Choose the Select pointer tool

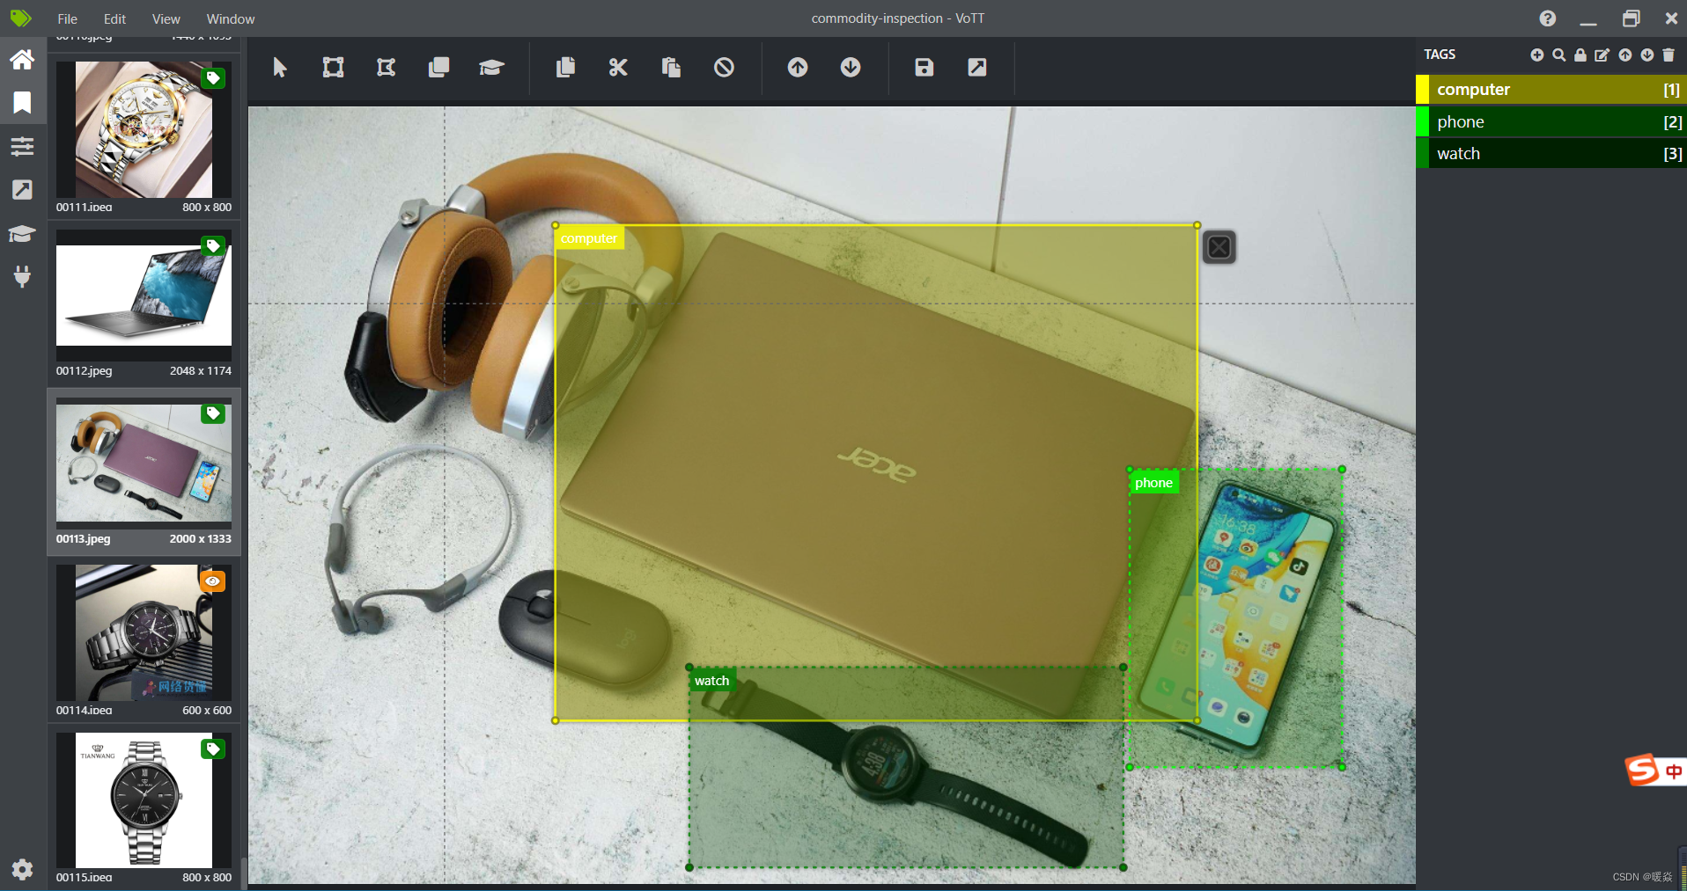tap(280, 68)
